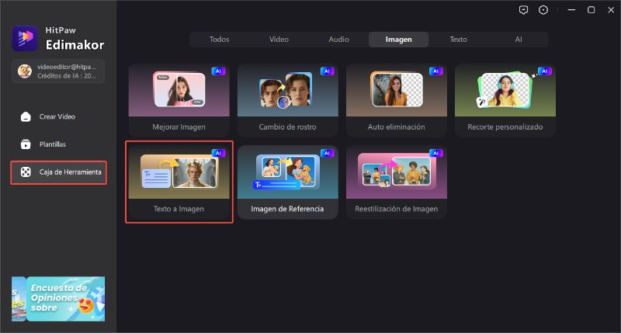621x333 pixels.
Task: Launch the Cambio de rostro tool
Action: tap(287, 101)
